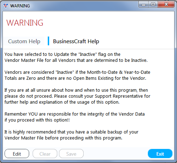The image size is (177, 163).
Task: Select the BusinessCraft Help tab
Action: tap(76, 41)
